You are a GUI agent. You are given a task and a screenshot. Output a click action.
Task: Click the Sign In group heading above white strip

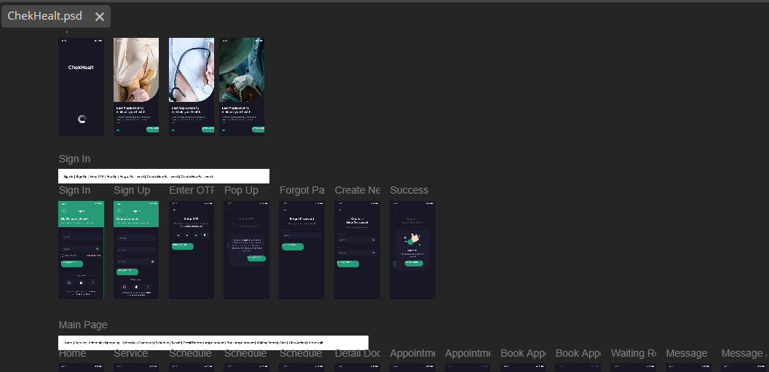coord(74,159)
